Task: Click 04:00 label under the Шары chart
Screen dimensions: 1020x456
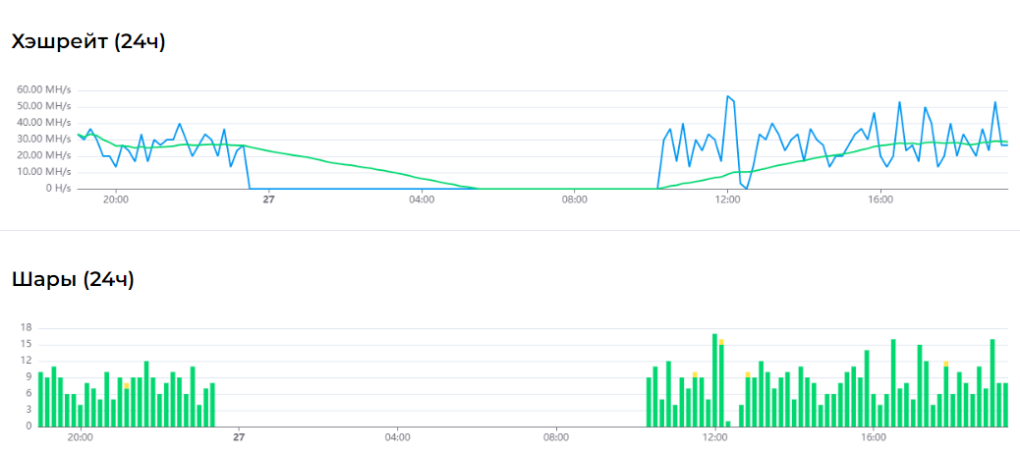Action: point(397,437)
